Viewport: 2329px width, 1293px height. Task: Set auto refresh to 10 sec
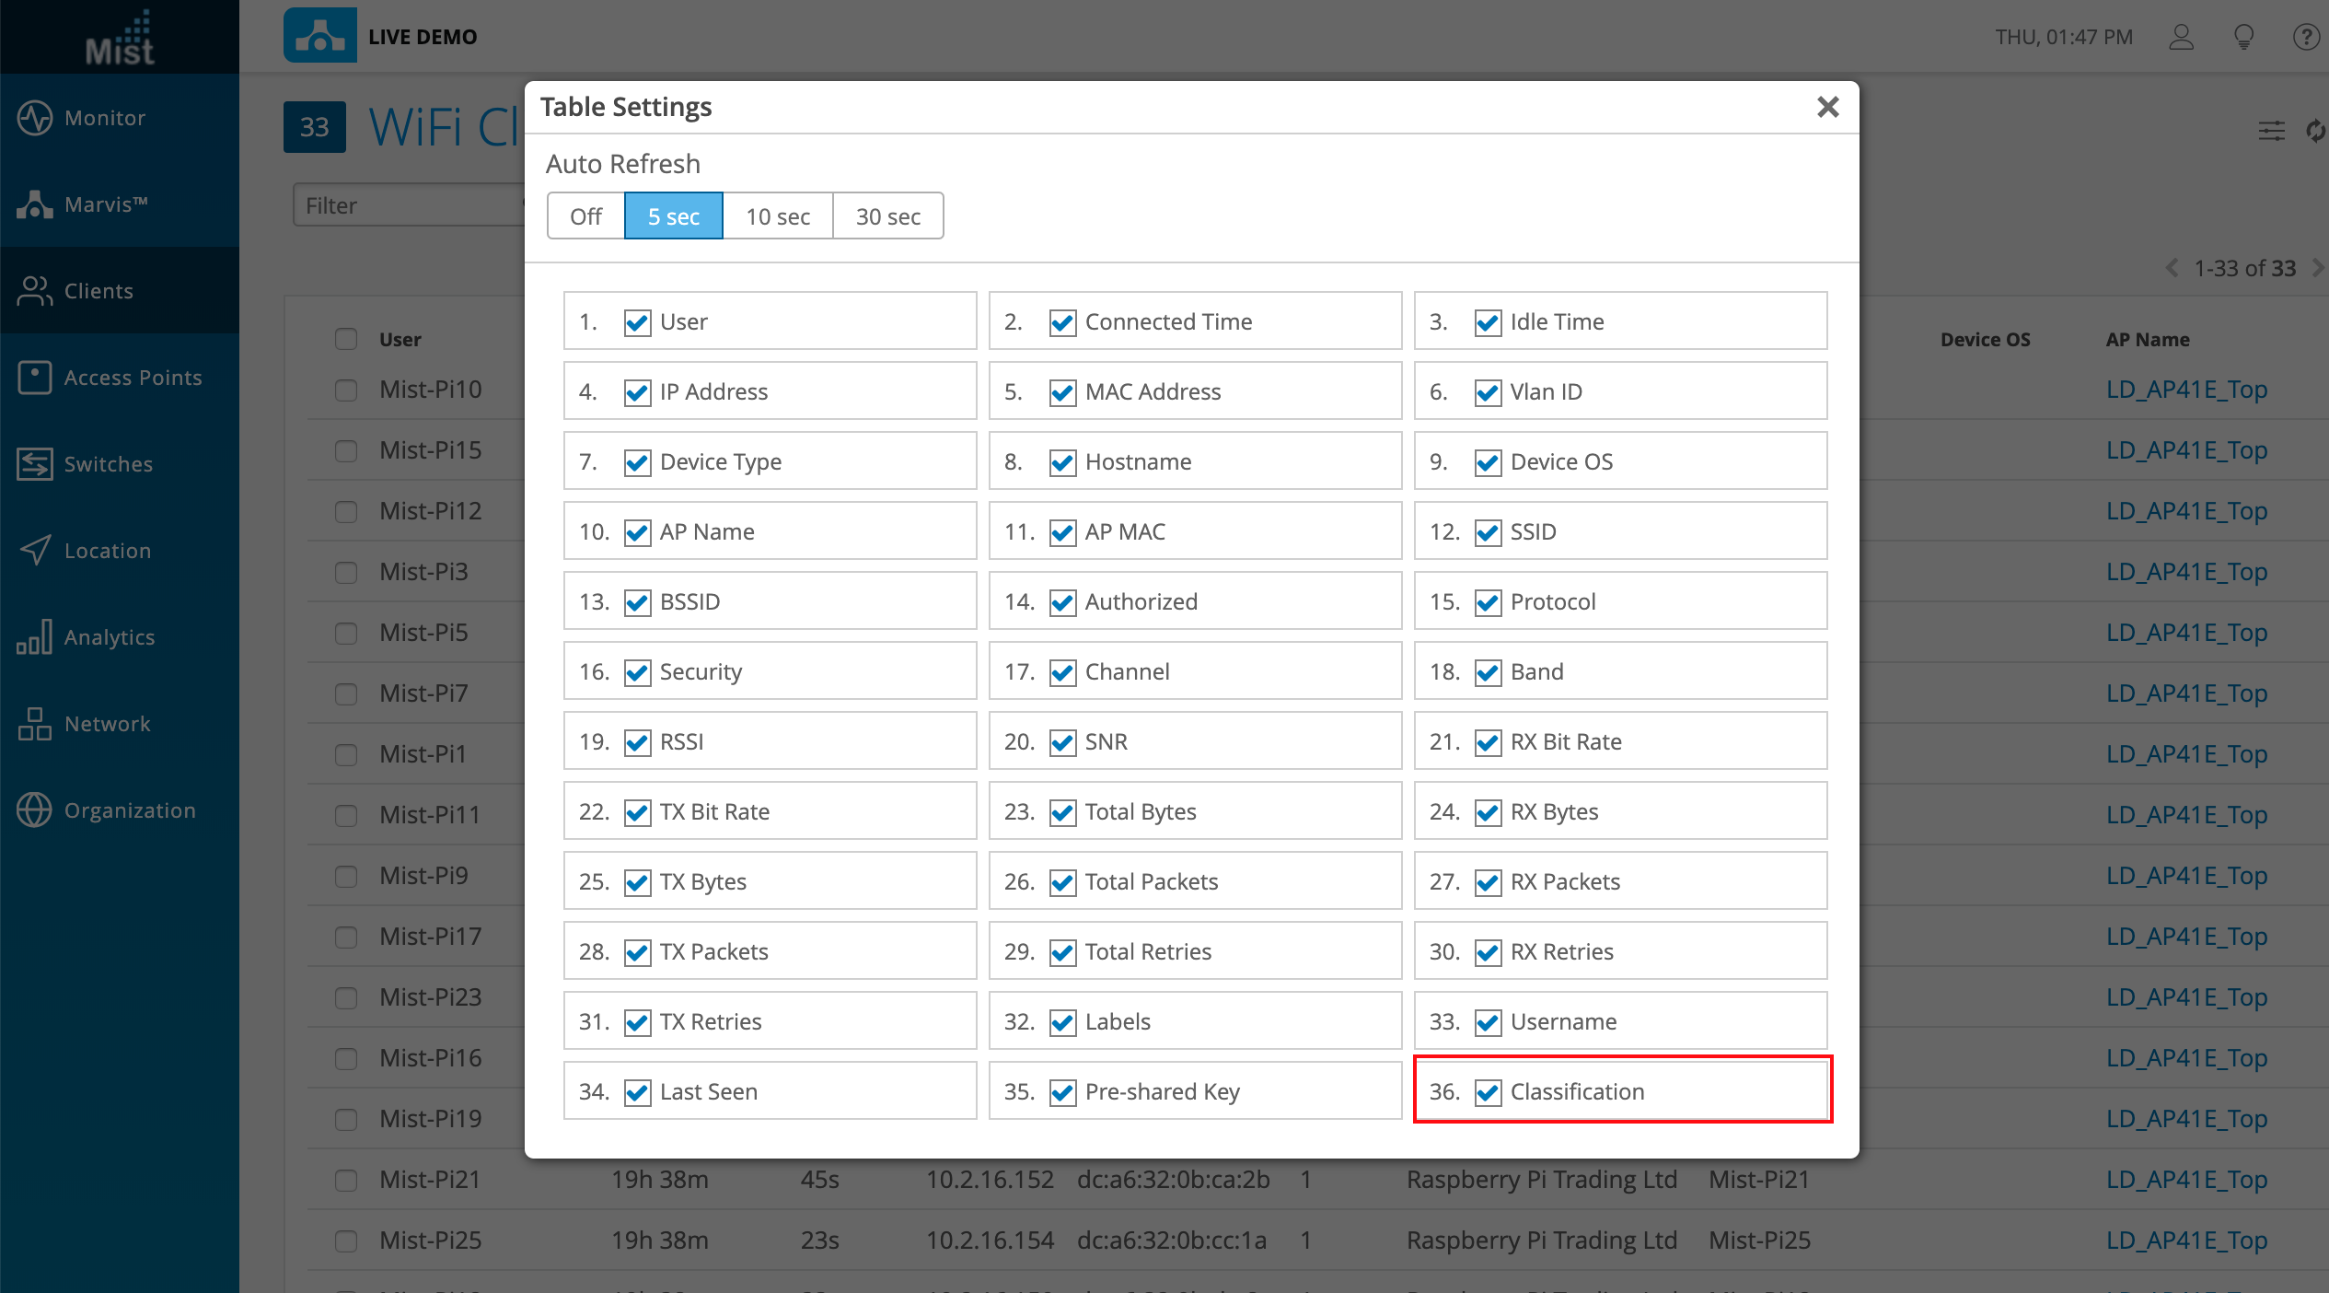point(778,216)
